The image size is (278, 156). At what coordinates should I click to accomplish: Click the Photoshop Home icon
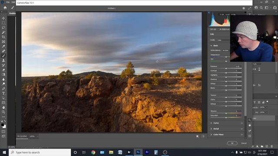[5, 8]
